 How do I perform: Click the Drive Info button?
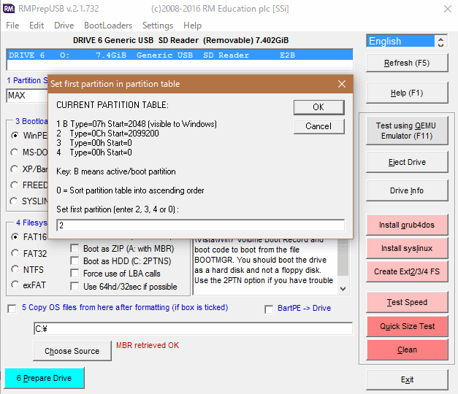[x=407, y=190]
